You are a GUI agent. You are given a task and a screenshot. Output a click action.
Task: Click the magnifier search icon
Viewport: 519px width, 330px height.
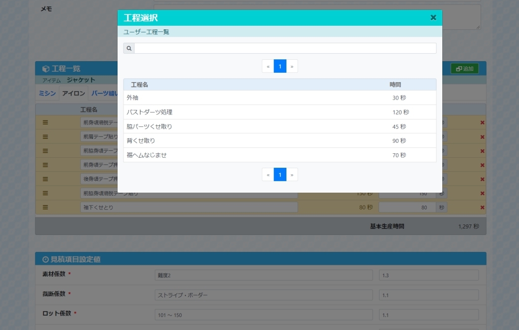[129, 48]
